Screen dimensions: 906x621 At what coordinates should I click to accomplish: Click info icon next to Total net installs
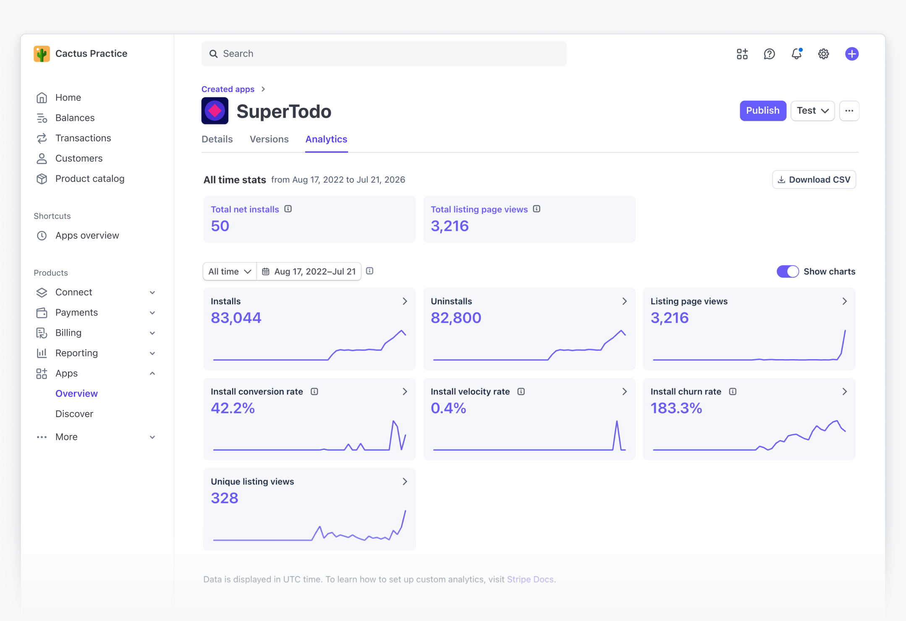288,209
